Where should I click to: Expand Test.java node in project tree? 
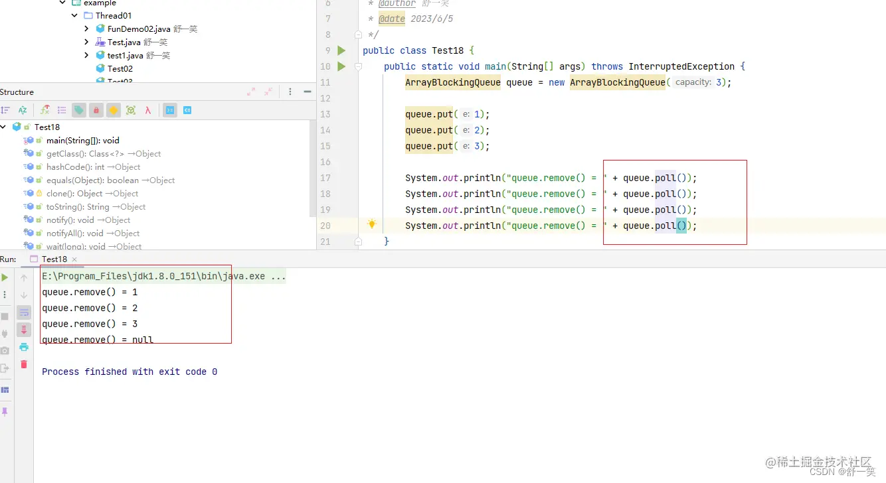pyautogui.click(x=86, y=42)
